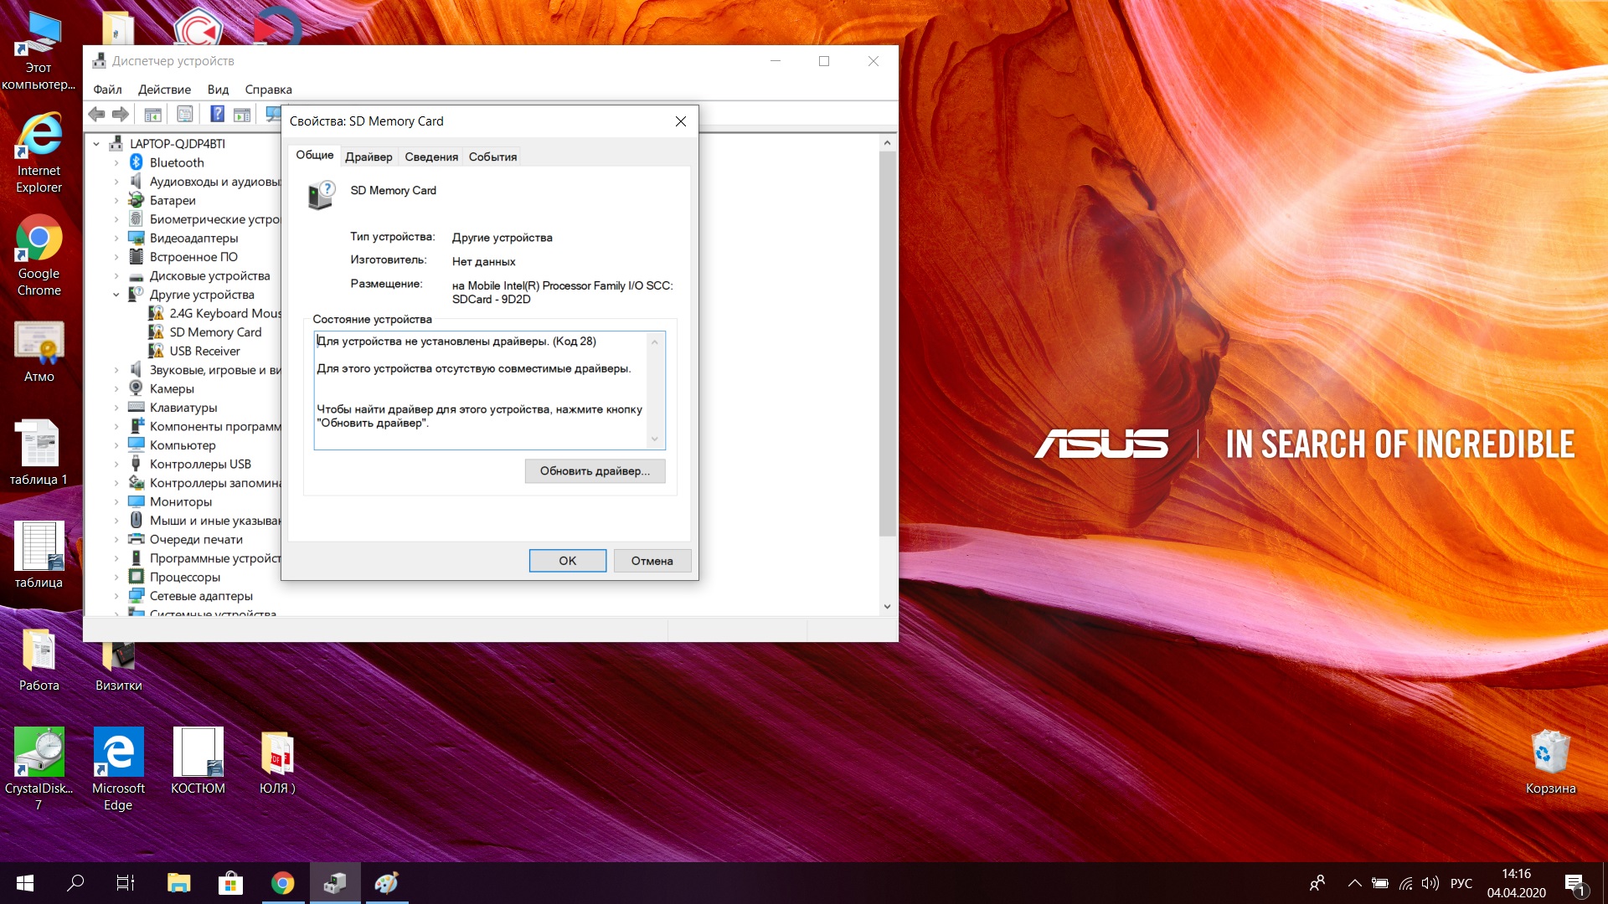The width and height of the screenshot is (1608, 904).
Task: Confirm the dialog with OK
Action: [x=568, y=561]
